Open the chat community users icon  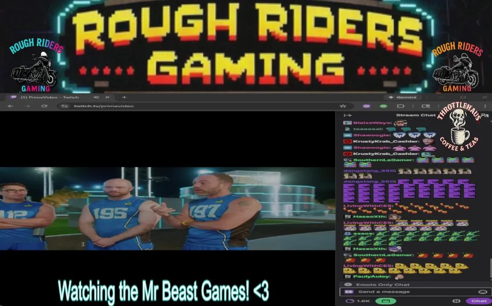(485, 115)
